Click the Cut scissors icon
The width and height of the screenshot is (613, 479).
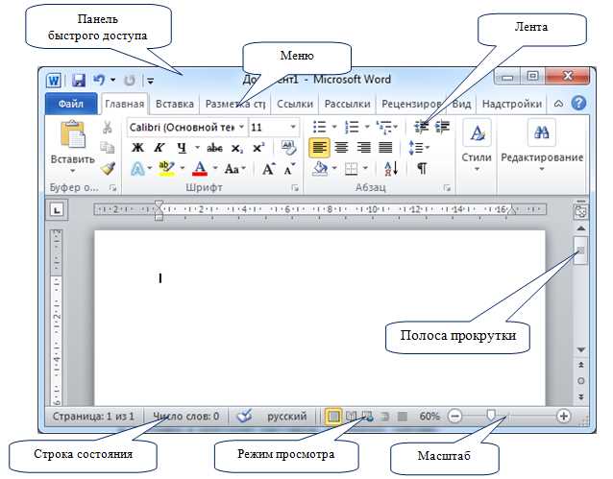point(107,128)
